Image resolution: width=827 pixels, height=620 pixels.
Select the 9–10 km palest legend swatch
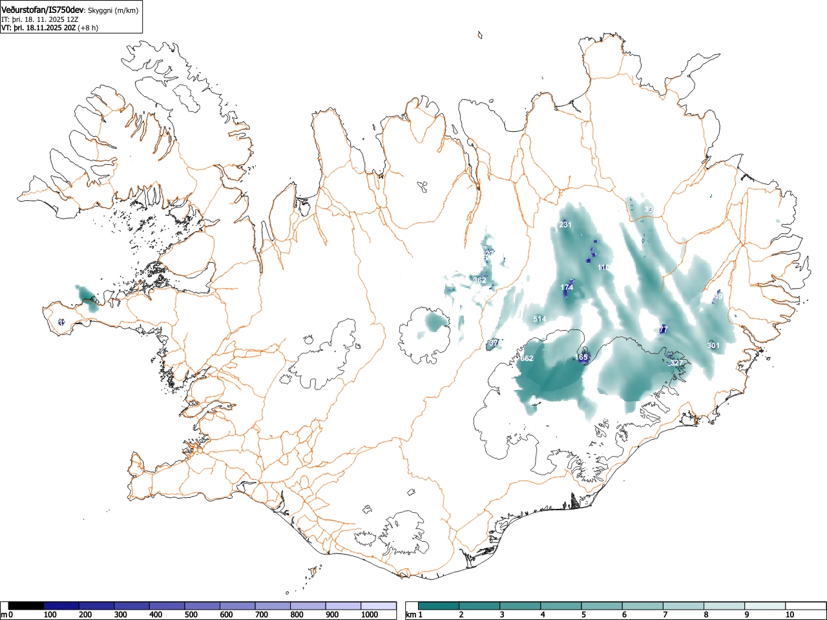pos(765,606)
